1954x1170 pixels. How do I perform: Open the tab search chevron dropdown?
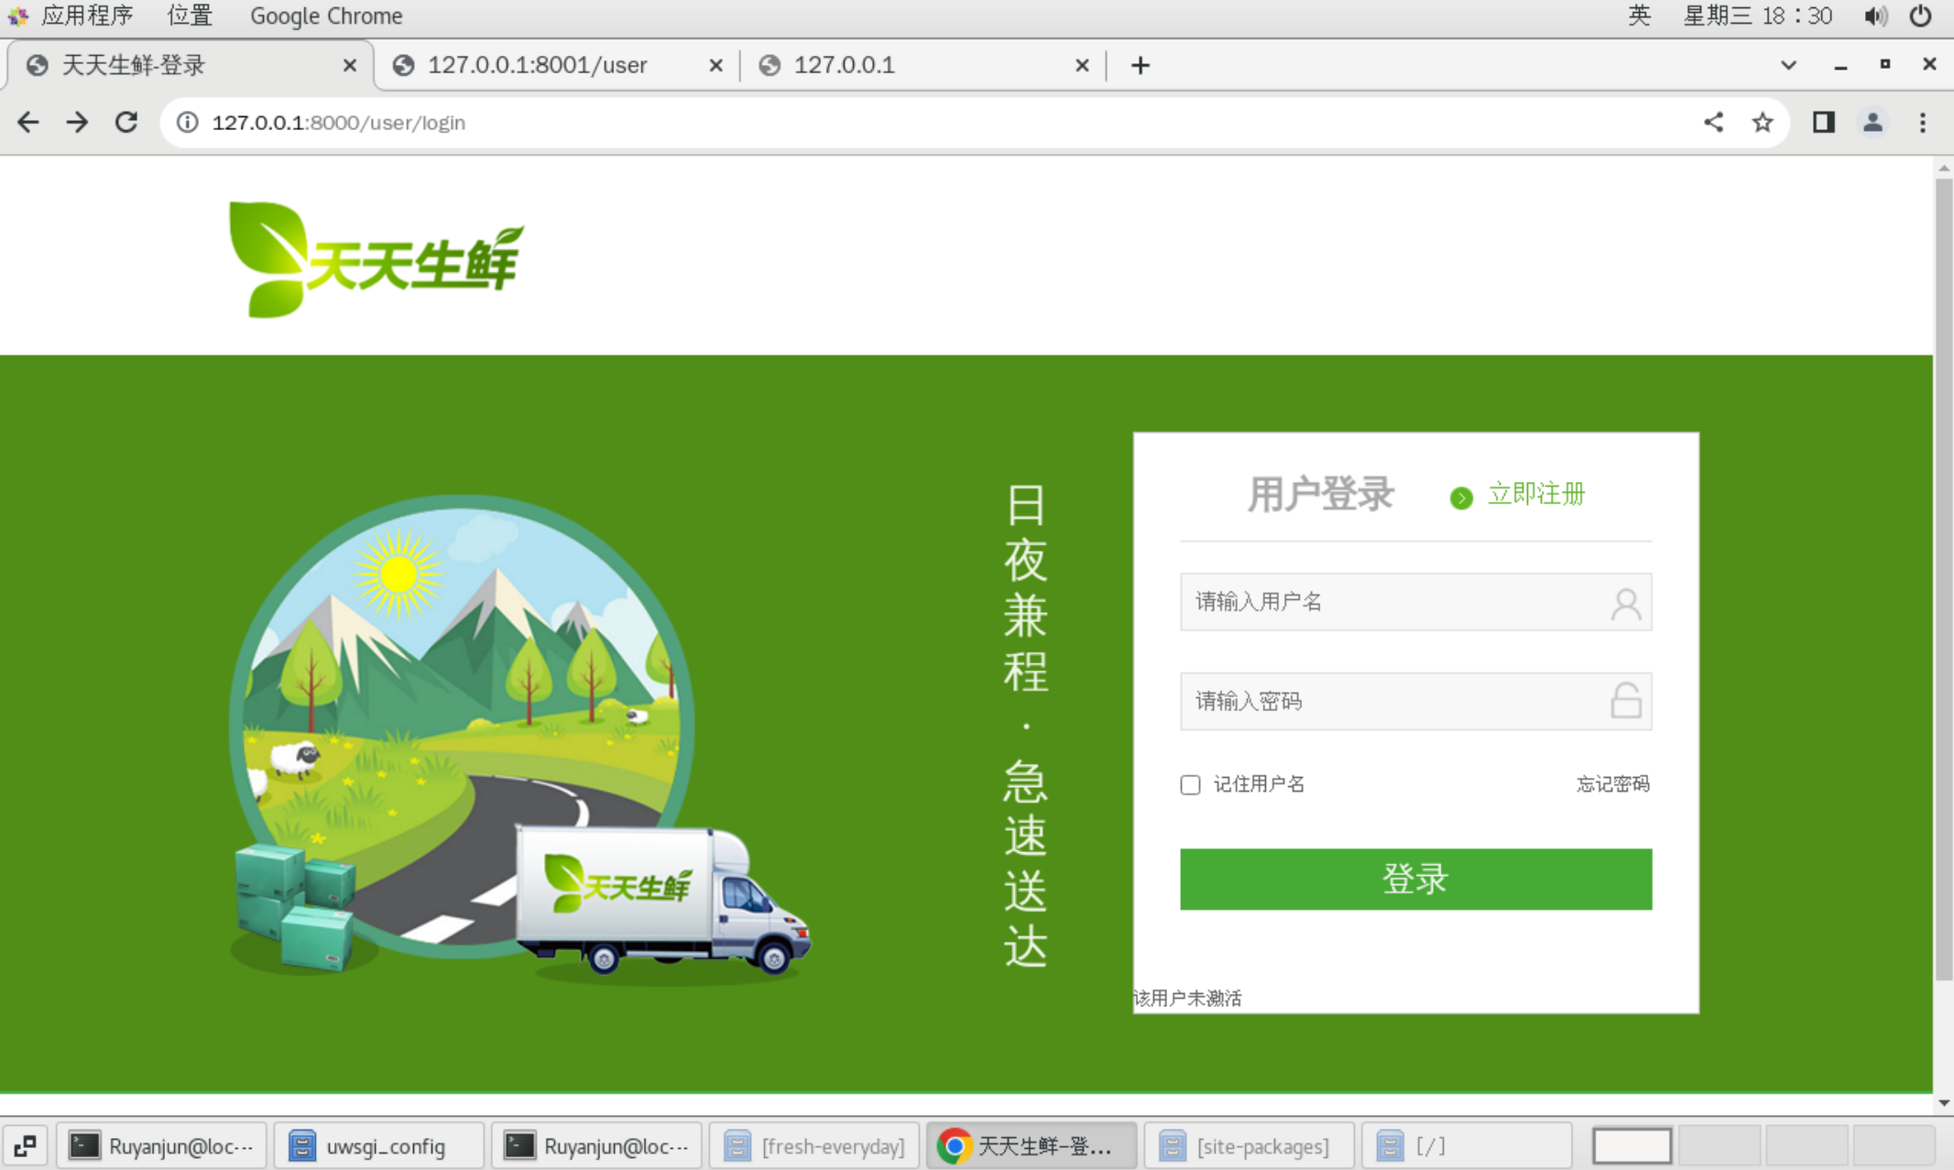[x=1787, y=64]
